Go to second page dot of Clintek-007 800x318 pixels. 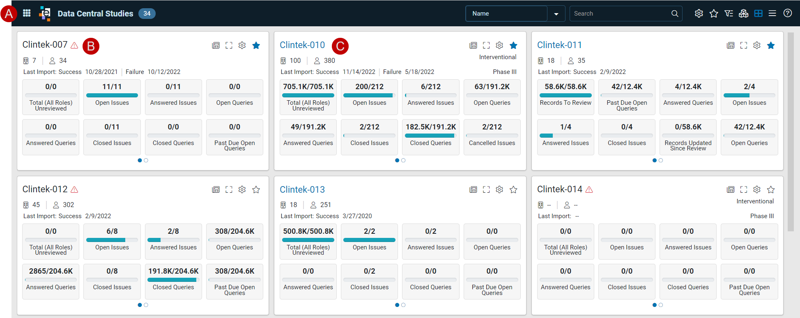tap(146, 160)
